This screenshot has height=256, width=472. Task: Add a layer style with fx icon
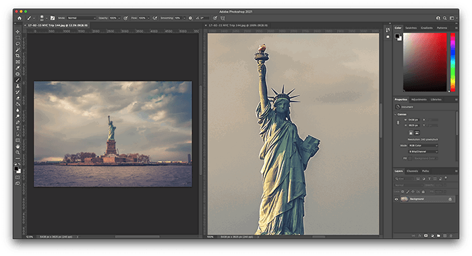(x=420, y=236)
